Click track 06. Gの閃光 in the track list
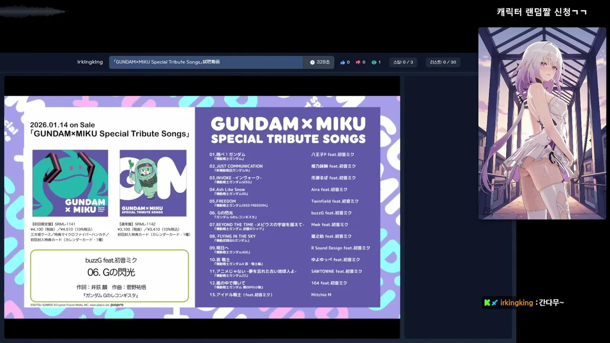Screen dimensions: 610x343 (x=221, y=213)
